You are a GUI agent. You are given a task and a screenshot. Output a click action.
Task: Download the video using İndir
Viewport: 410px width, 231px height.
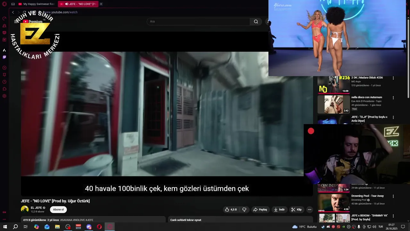tap(279, 210)
